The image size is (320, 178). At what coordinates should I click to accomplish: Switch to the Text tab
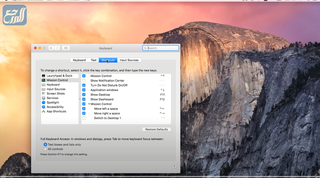pyautogui.click(x=93, y=60)
